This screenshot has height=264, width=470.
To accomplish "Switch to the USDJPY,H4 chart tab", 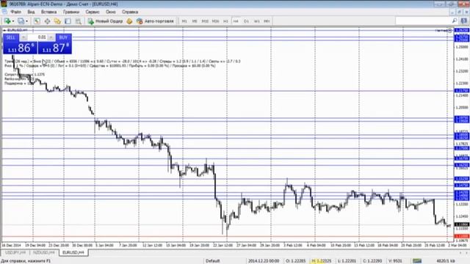I will tap(15, 252).
